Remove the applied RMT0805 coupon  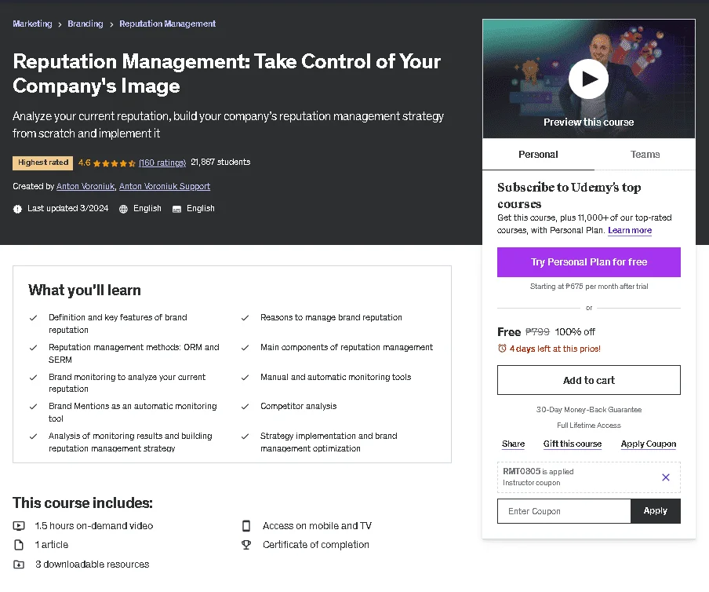(666, 477)
